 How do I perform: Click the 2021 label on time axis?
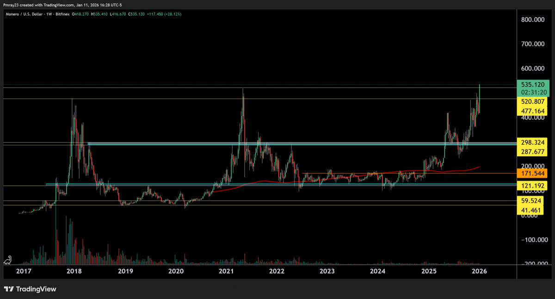click(x=226, y=271)
